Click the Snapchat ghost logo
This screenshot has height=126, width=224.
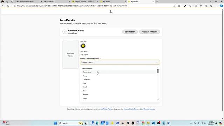[x=111, y=11]
